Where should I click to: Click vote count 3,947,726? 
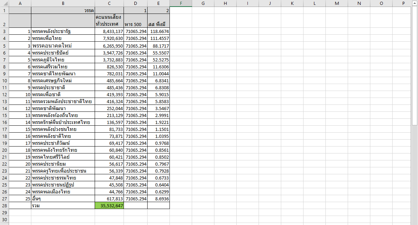coord(109,52)
